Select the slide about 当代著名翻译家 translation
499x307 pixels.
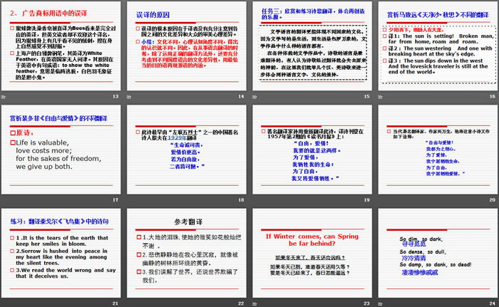coord(438,150)
